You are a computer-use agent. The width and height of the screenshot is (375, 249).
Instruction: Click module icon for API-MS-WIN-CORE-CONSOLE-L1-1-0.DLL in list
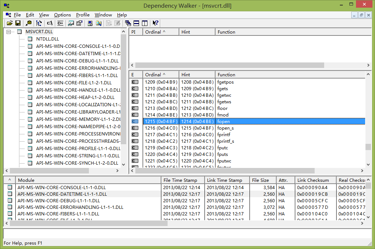point(10,187)
